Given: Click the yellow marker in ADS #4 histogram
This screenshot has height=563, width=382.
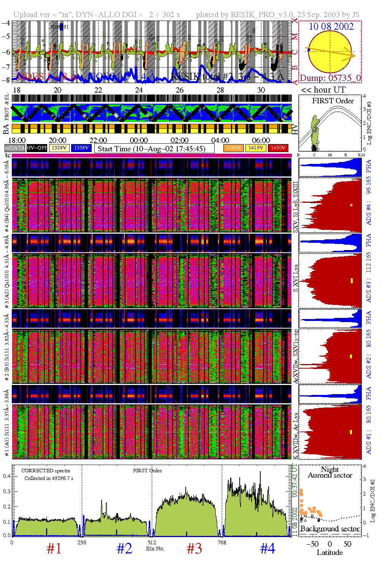Looking at the screenshot, I should pos(351,205).
